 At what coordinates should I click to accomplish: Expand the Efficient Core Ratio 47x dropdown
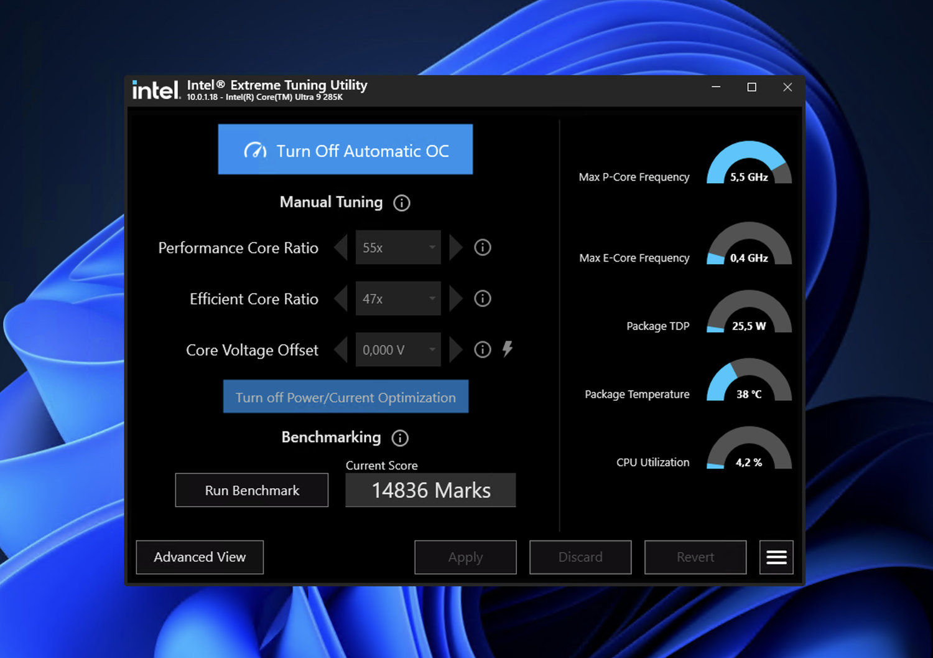(x=398, y=299)
